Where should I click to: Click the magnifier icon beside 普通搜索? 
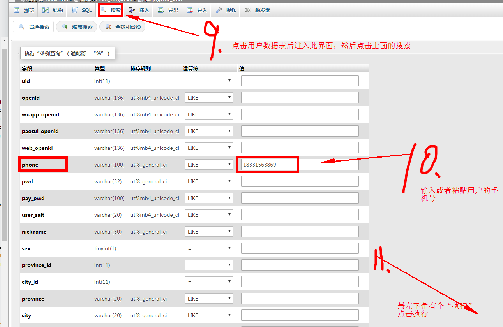[22, 27]
